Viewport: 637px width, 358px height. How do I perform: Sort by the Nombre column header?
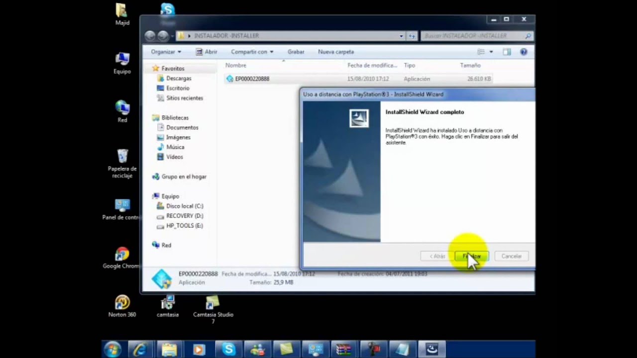pyautogui.click(x=236, y=66)
